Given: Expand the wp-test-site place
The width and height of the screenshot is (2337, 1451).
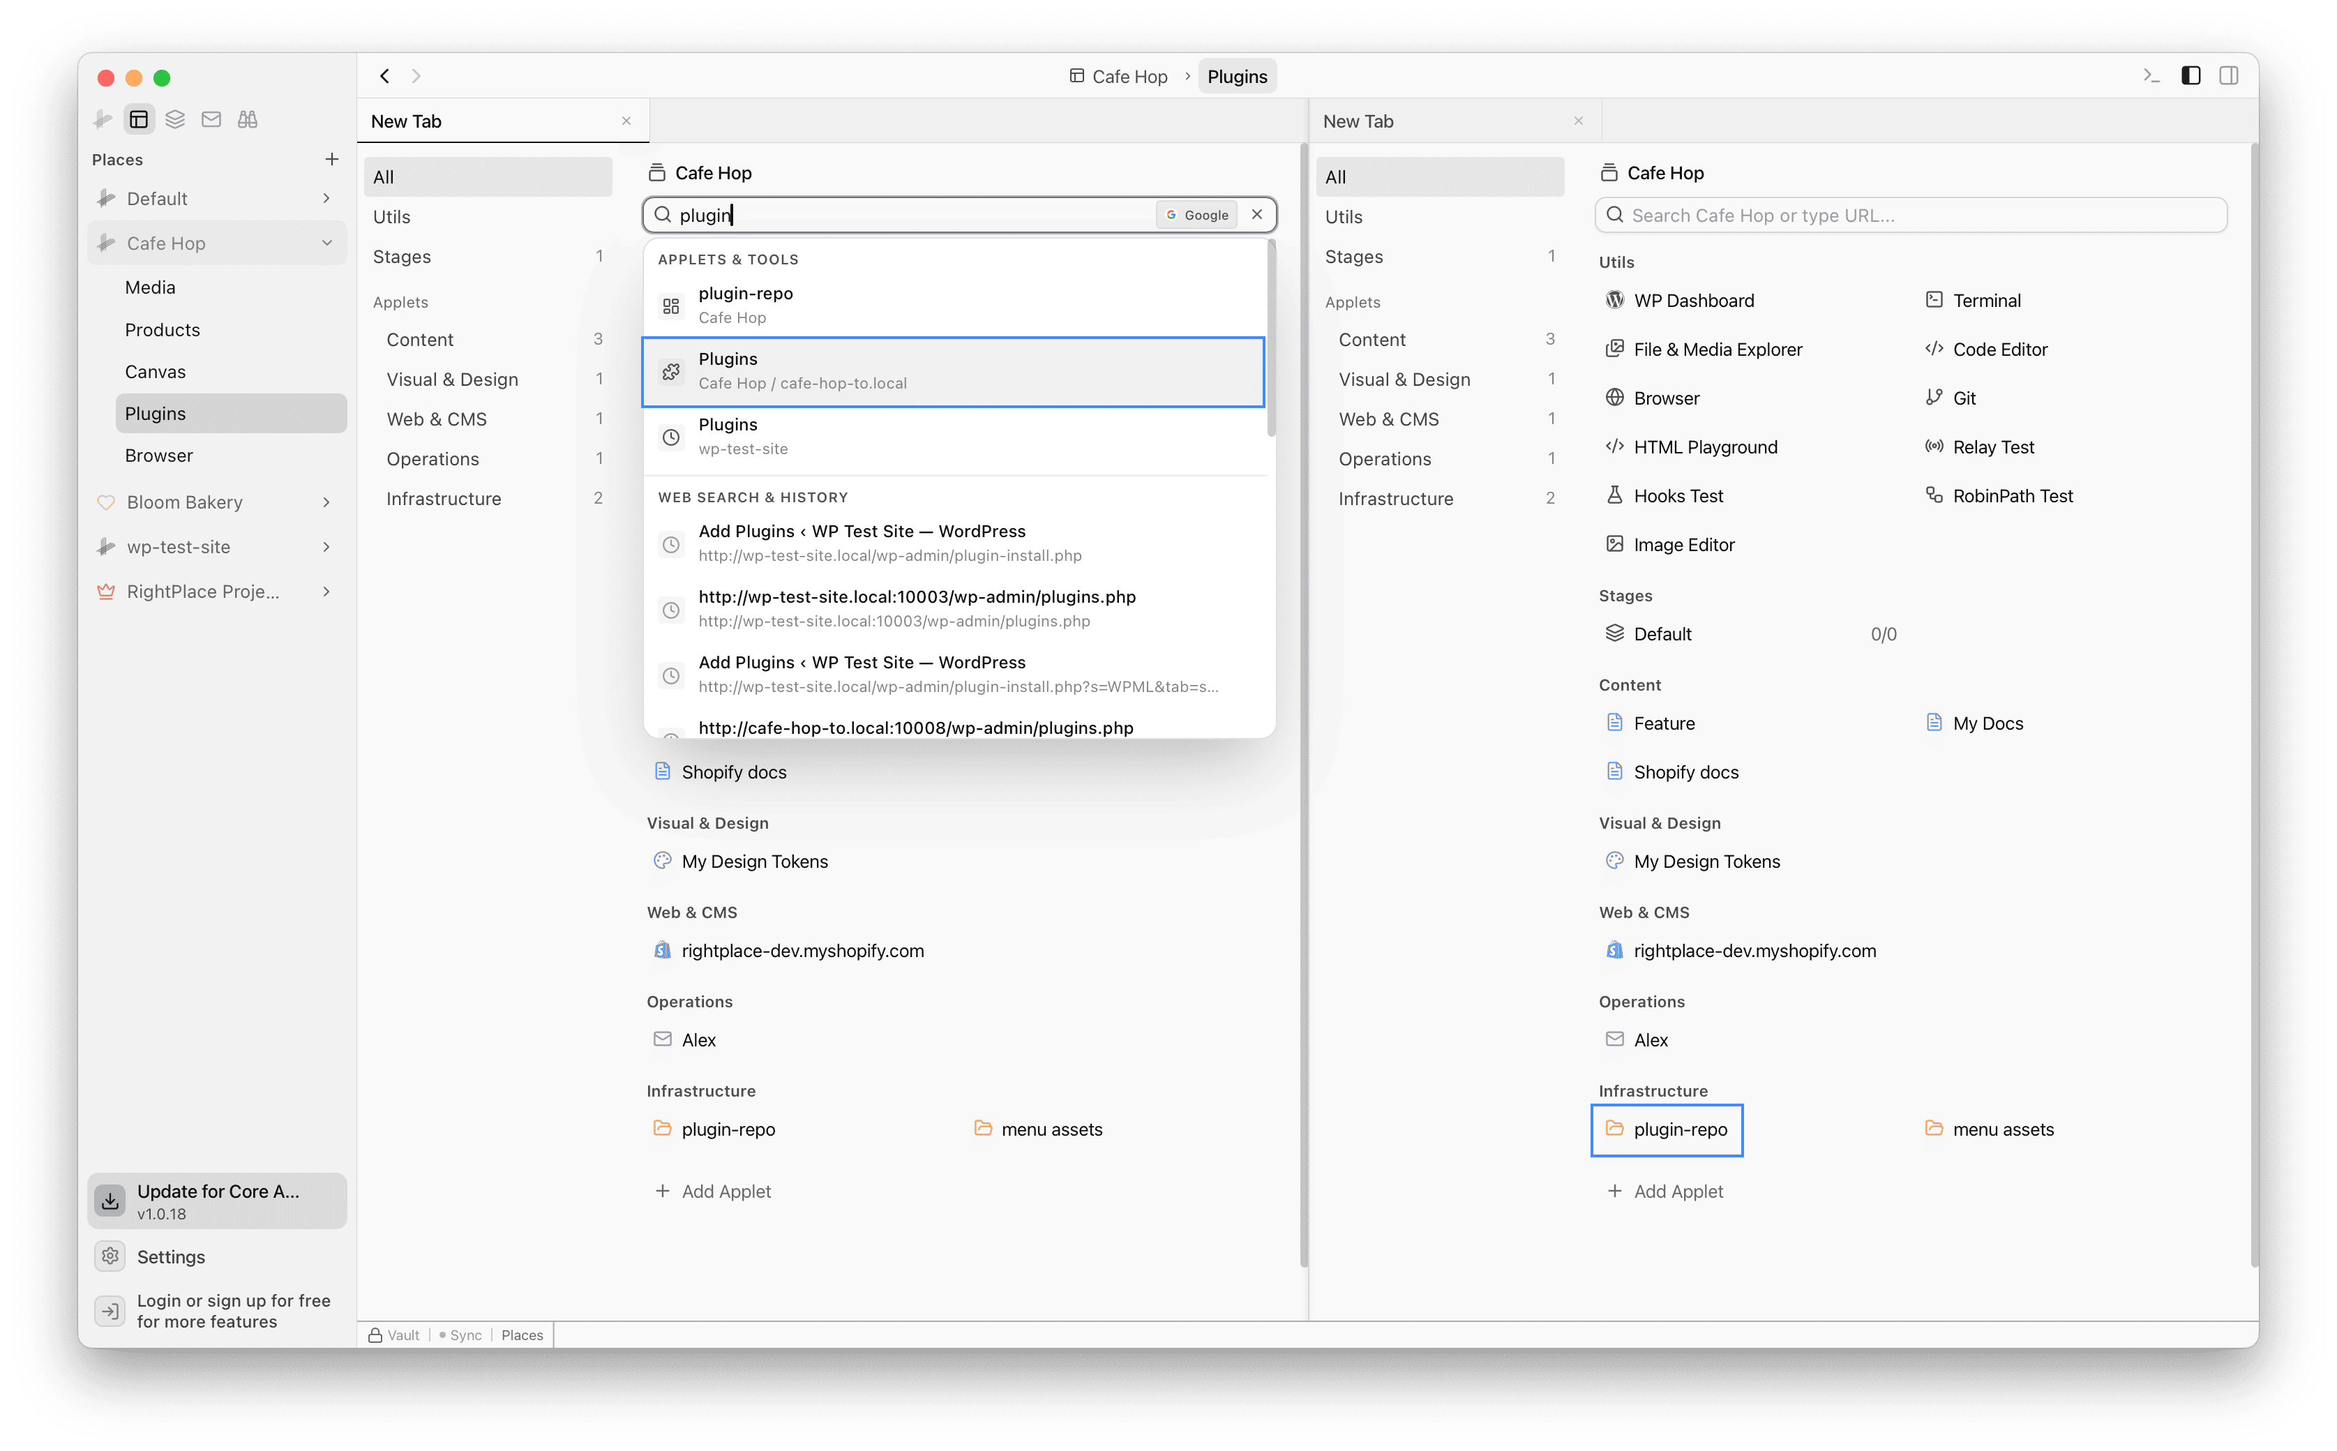Looking at the screenshot, I should [326, 547].
